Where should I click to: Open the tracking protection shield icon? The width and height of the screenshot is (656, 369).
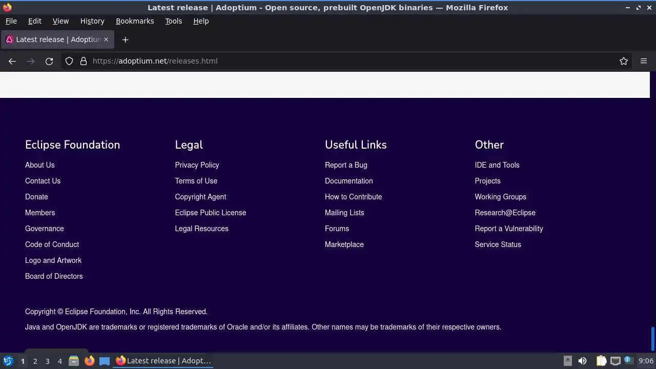69,61
